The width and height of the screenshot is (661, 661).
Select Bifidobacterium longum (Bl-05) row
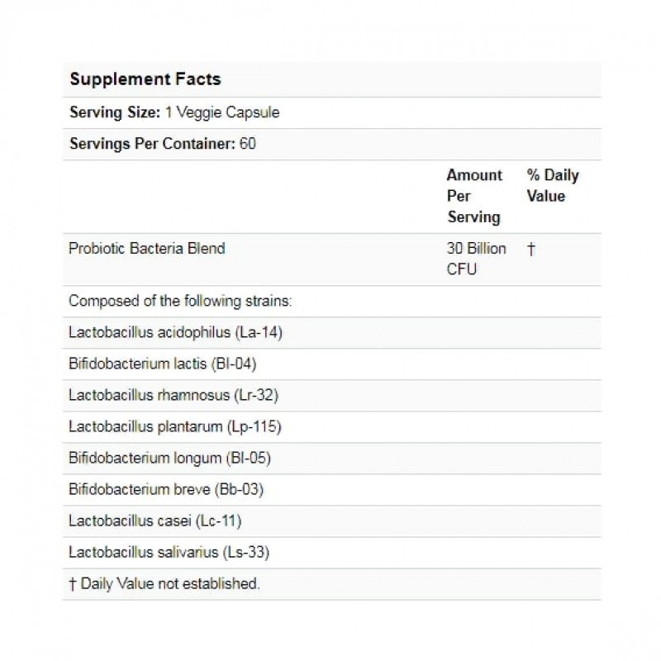coord(170,459)
